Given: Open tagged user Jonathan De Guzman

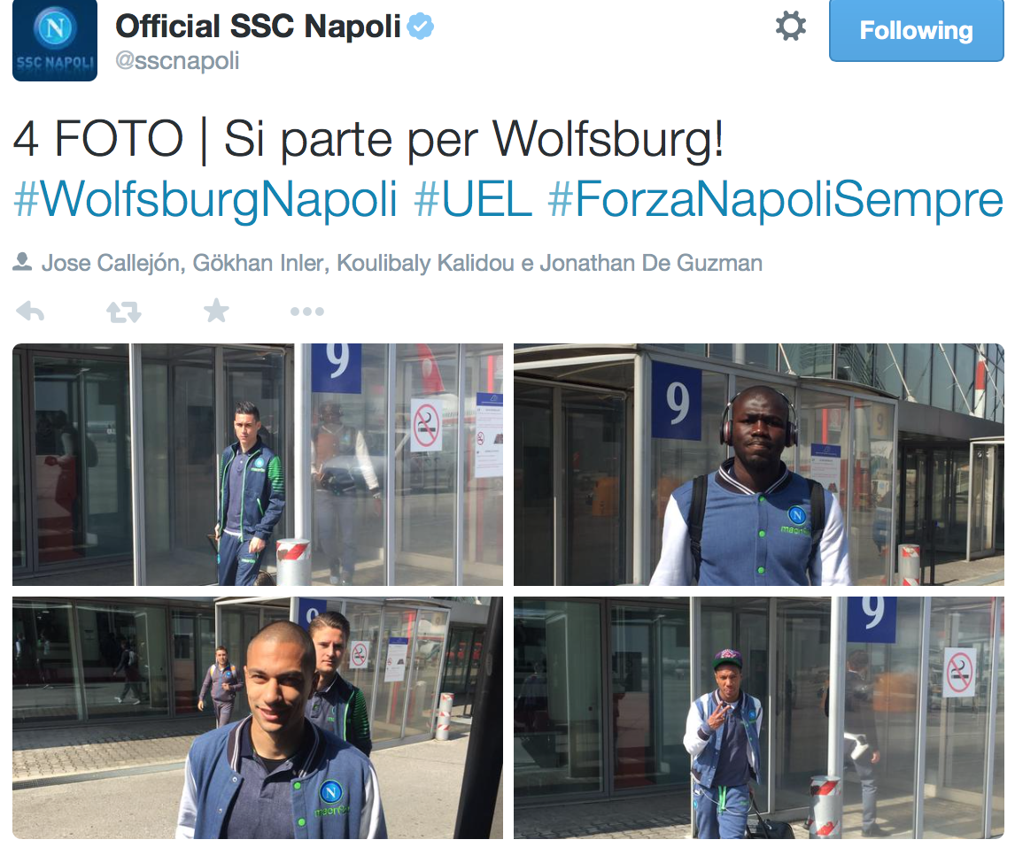Looking at the screenshot, I should click(x=651, y=263).
